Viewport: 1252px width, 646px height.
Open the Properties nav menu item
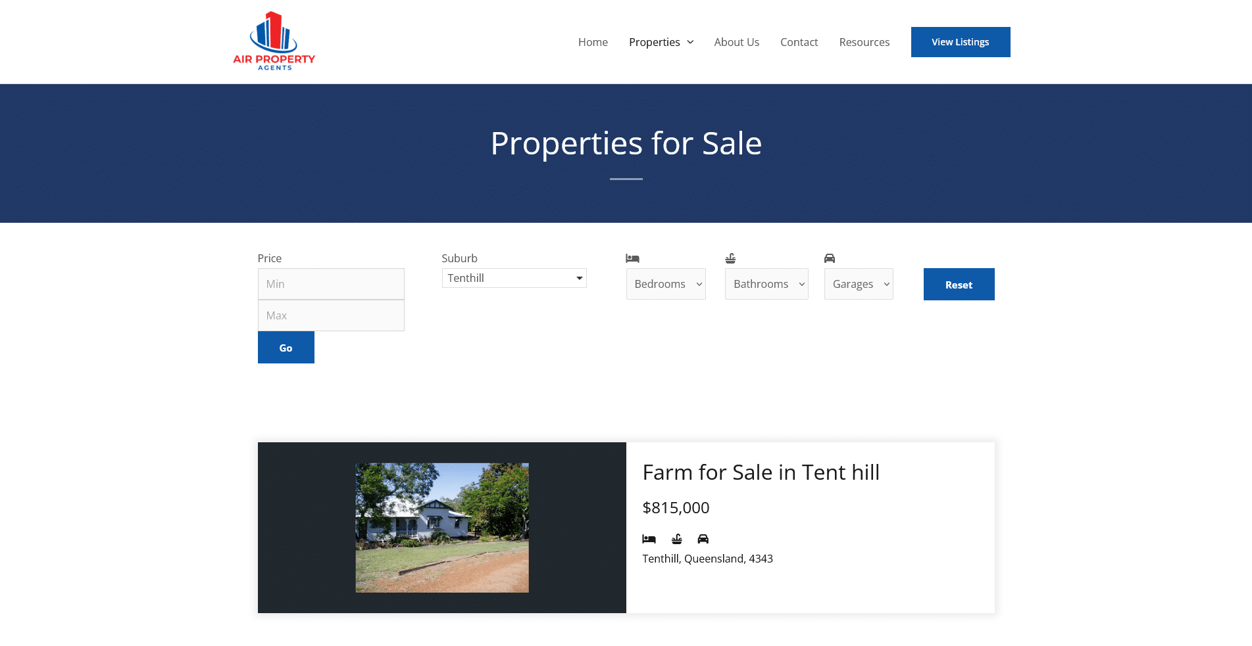(x=655, y=42)
